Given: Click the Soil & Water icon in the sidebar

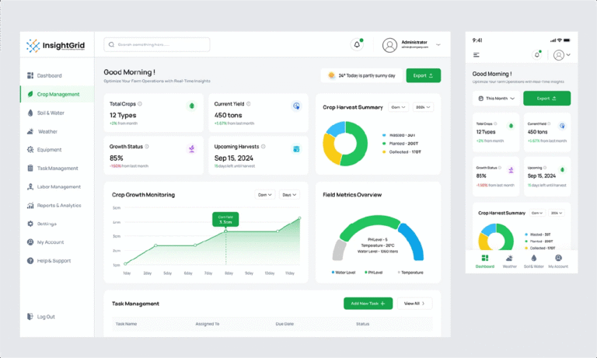Looking at the screenshot, I should 30,113.
